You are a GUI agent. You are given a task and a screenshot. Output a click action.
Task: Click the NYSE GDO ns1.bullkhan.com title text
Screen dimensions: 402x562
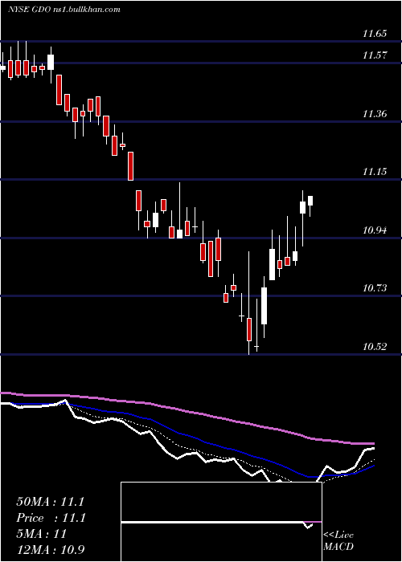point(64,10)
